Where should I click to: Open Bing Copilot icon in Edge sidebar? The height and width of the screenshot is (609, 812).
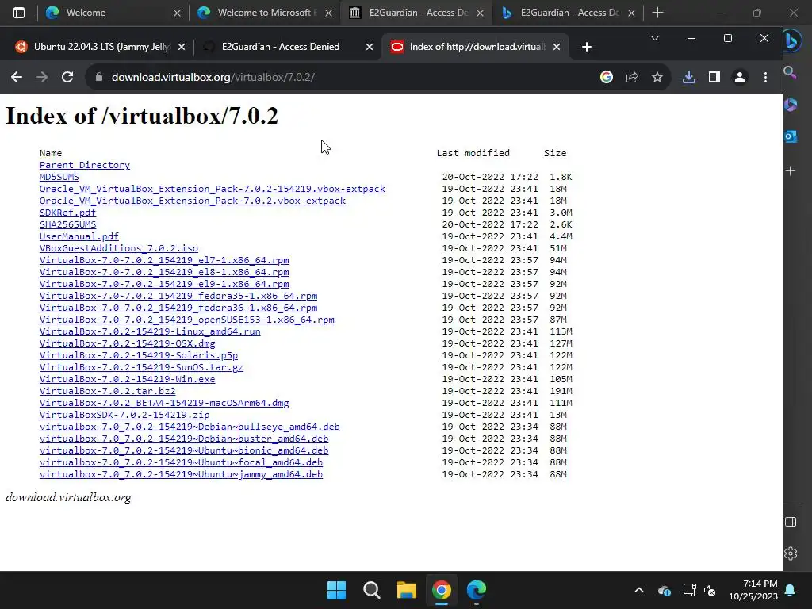tap(791, 40)
